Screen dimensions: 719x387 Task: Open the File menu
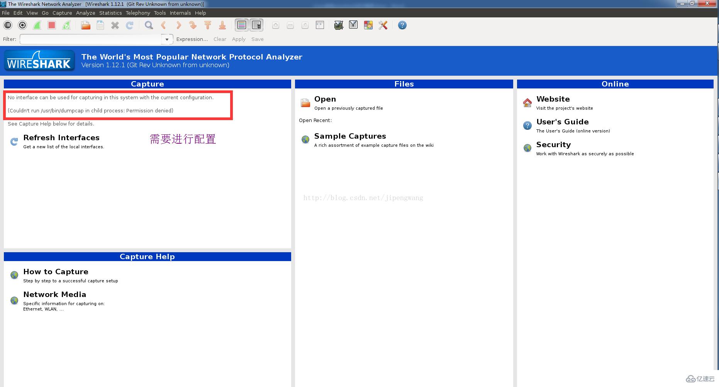coord(6,13)
